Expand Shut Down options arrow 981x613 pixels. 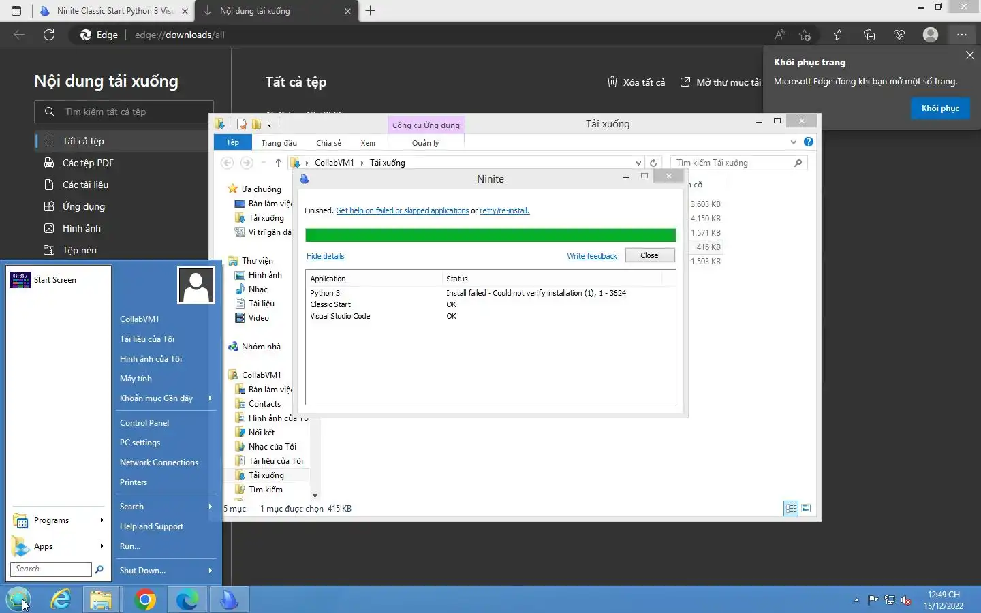tap(210, 571)
